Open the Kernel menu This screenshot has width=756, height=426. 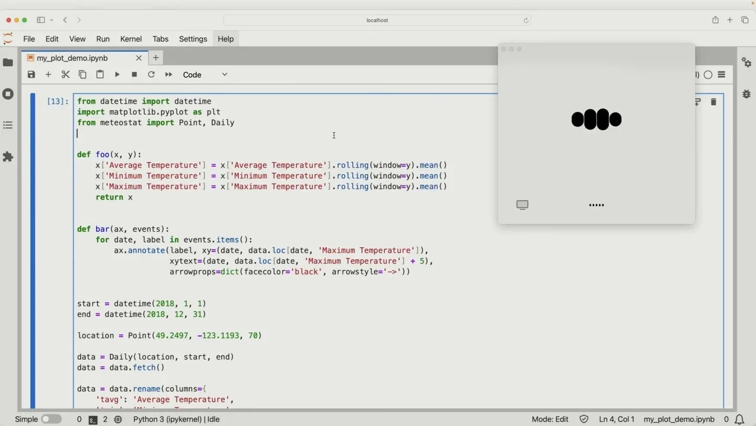point(131,39)
